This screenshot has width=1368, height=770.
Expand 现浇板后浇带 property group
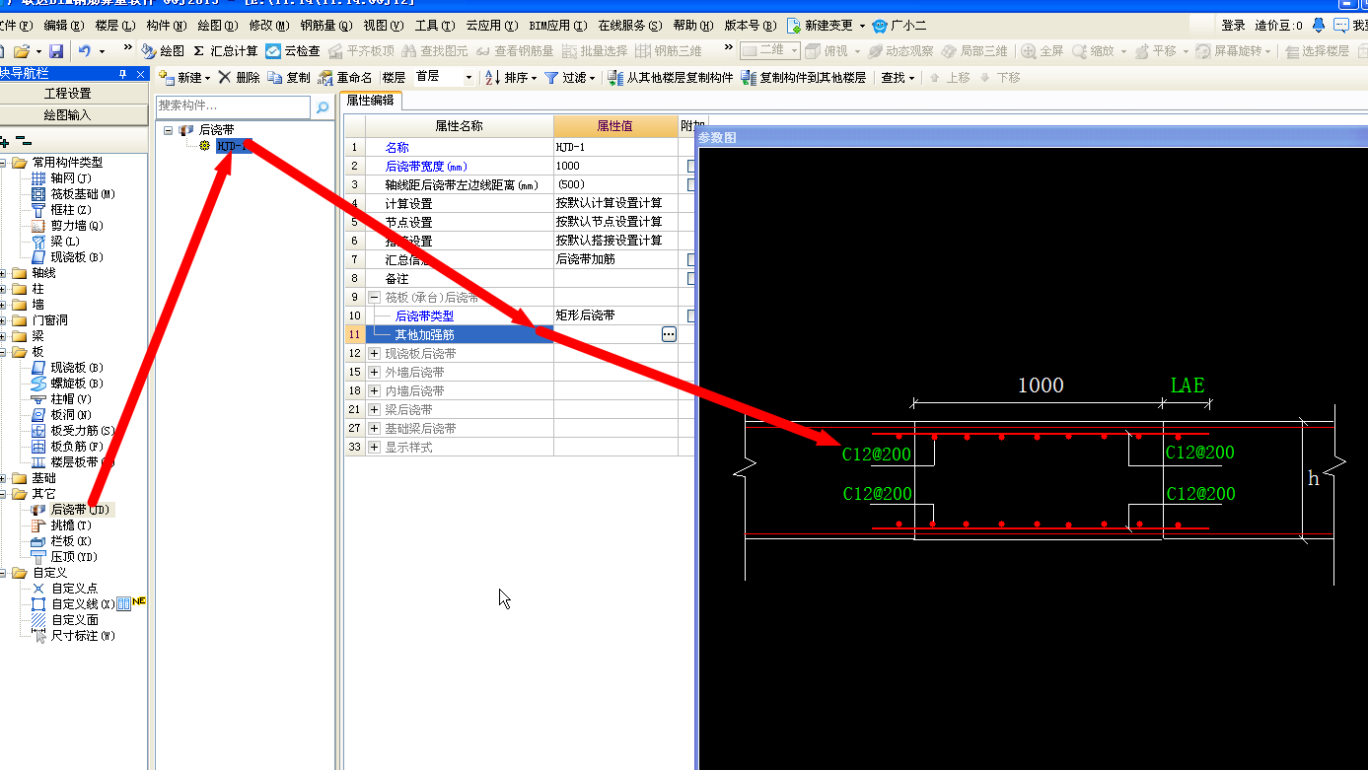[375, 353]
